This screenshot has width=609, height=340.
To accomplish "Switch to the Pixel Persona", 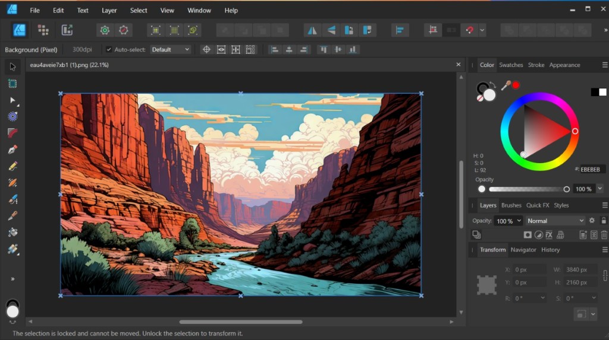I will 43,30.
